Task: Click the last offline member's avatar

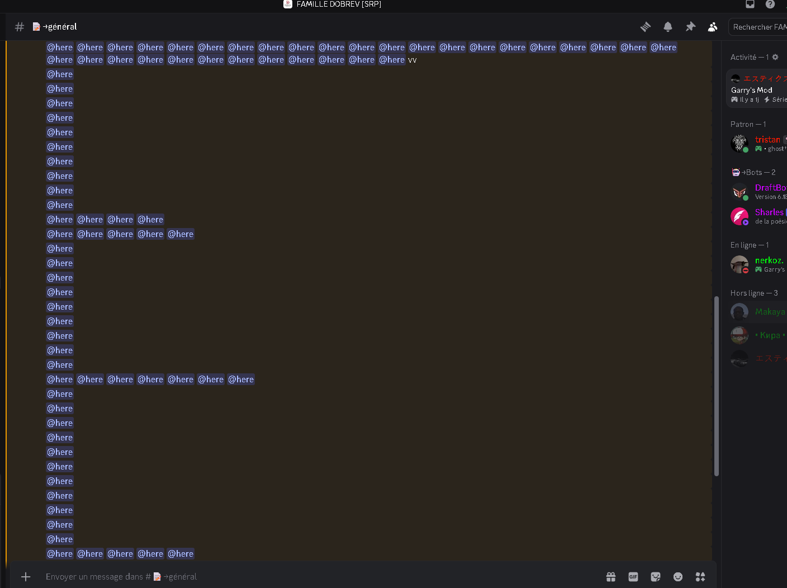Action: coord(739,359)
